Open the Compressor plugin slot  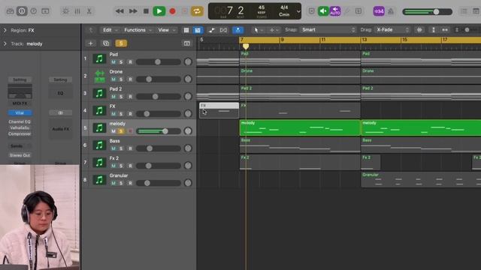(x=20, y=133)
